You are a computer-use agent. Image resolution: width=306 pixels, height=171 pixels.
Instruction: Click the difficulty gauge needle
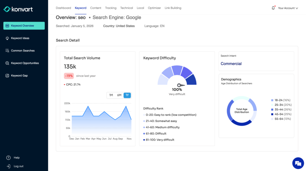click(x=181, y=85)
